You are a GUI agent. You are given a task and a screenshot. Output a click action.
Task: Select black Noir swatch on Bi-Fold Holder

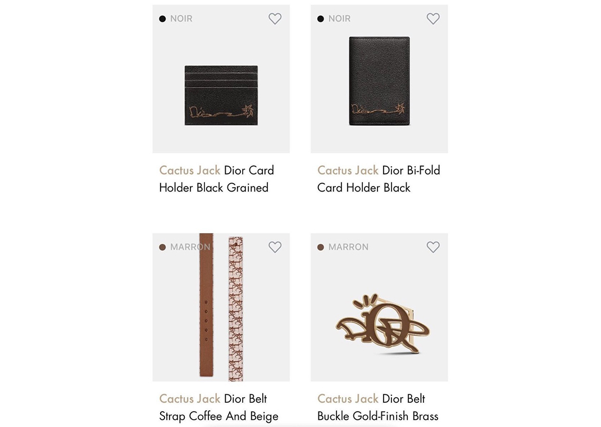tap(321, 19)
